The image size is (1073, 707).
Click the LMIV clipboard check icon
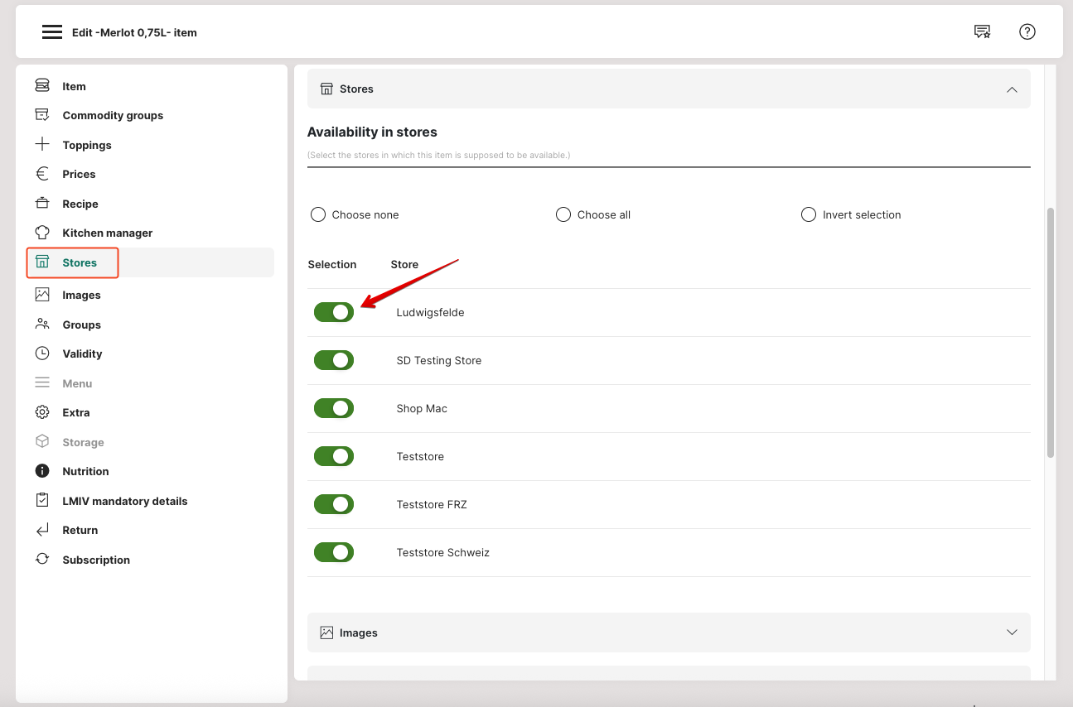[x=42, y=501]
